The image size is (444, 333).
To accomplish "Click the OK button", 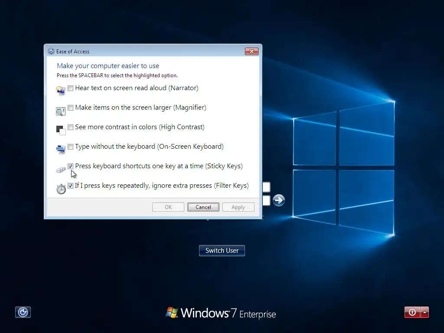I will click(x=168, y=207).
